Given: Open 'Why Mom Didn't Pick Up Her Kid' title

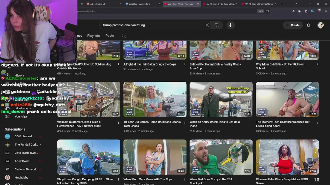Looking at the screenshot, I should point(280,66).
